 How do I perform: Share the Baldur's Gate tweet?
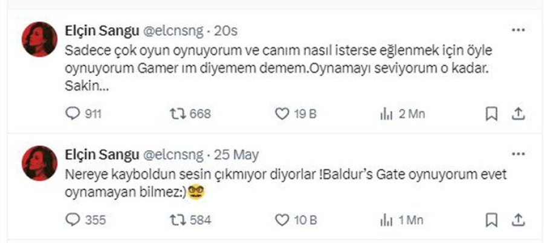[517, 221]
